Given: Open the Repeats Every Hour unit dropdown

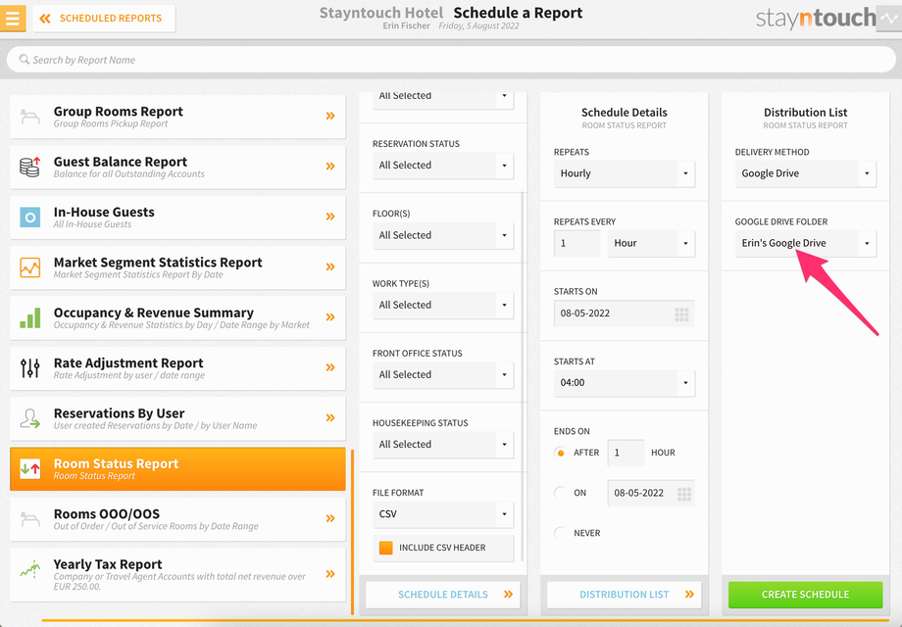Looking at the screenshot, I should point(651,244).
